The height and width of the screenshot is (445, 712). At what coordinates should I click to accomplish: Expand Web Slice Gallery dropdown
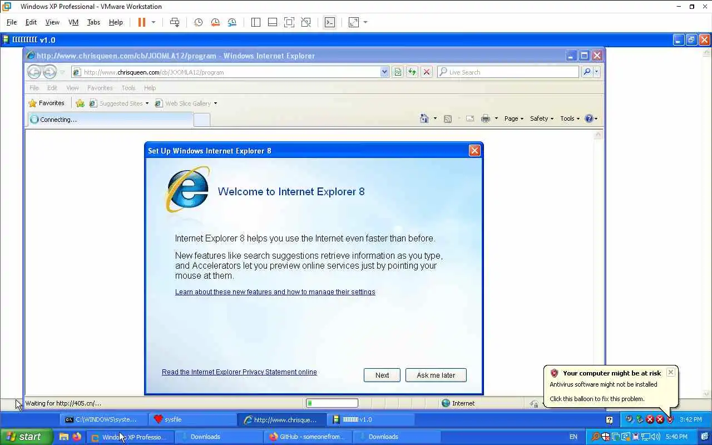coord(215,103)
